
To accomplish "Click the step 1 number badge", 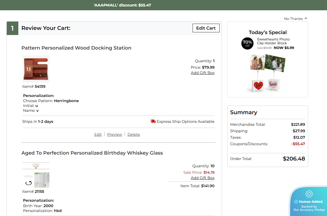I will coord(12,28).
